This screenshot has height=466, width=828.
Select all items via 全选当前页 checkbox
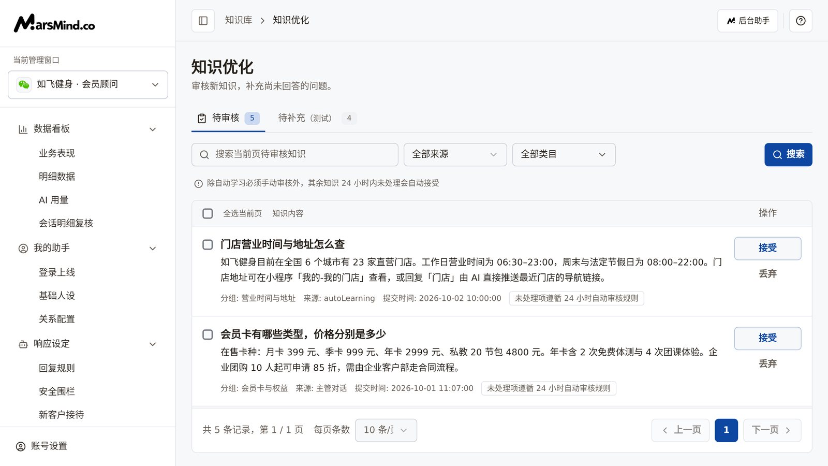click(208, 213)
